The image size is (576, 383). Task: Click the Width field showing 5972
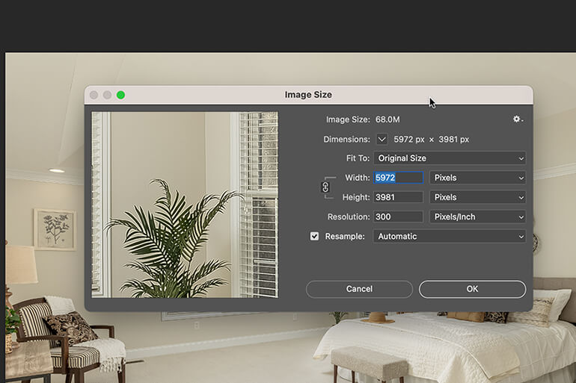pyautogui.click(x=399, y=178)
